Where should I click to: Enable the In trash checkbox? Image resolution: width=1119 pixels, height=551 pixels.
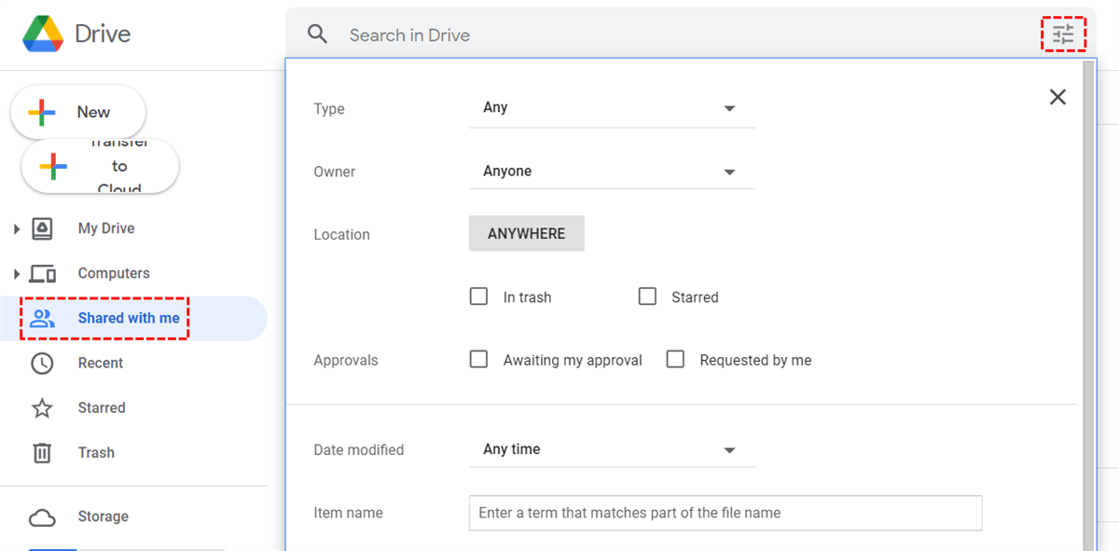[x=479, y=296]
